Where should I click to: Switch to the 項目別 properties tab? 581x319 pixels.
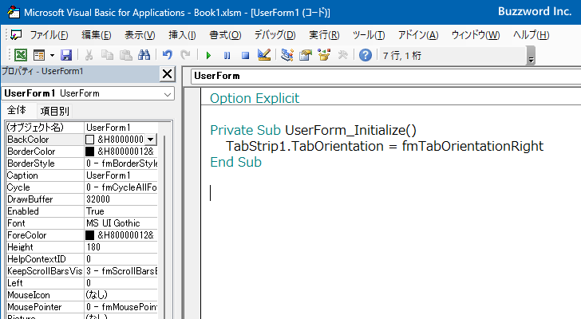coord(55,111)
